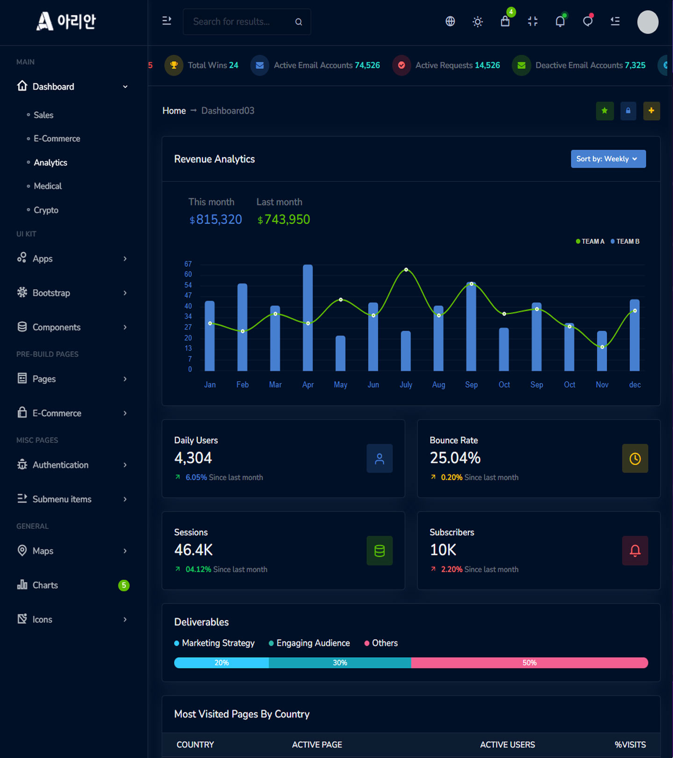
Task: Click the COUNTRY column header
Action: click(195, 745)
